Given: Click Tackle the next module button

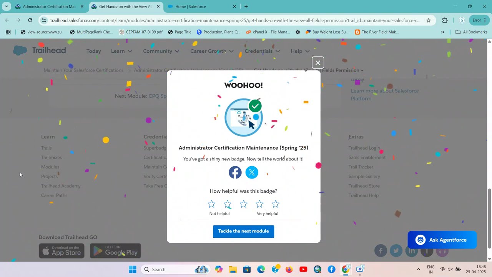Looking at the screenshot, I should [243, 231].
